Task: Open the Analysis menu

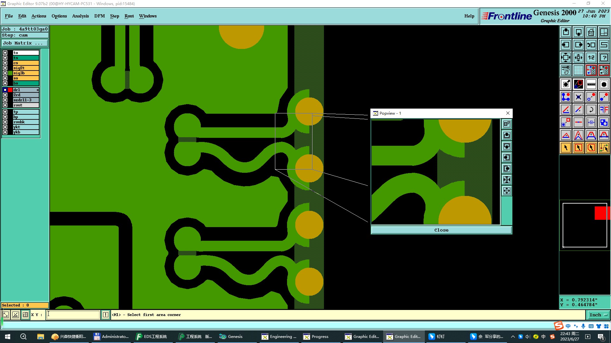Action: pyautogui.click(x=80, y=16)
